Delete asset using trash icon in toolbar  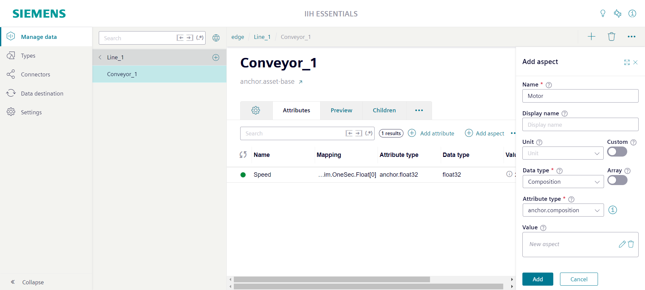611,37
